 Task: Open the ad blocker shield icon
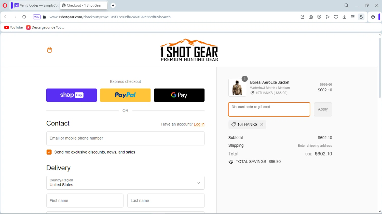[x=319, y=17]
